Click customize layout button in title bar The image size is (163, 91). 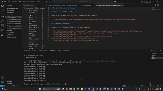tap(142, 2)
